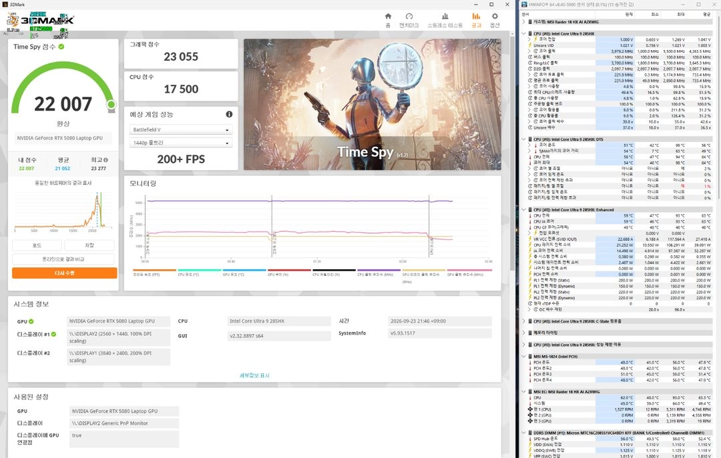Toggle the blue GPU temperature legend
Viewport: 721px width, 458px height.
(x=244, y=273)
